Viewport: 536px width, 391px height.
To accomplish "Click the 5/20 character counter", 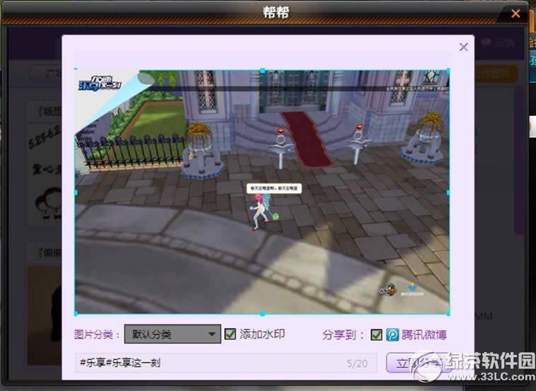I will pyautogui.click(x=357, y=363).
